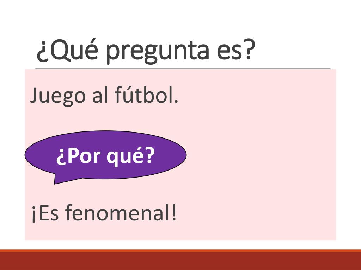Click the word "qué?" inside the purple bubble
Image resolution: width=361 pixels, height=270 pixels.
(130, 156)
